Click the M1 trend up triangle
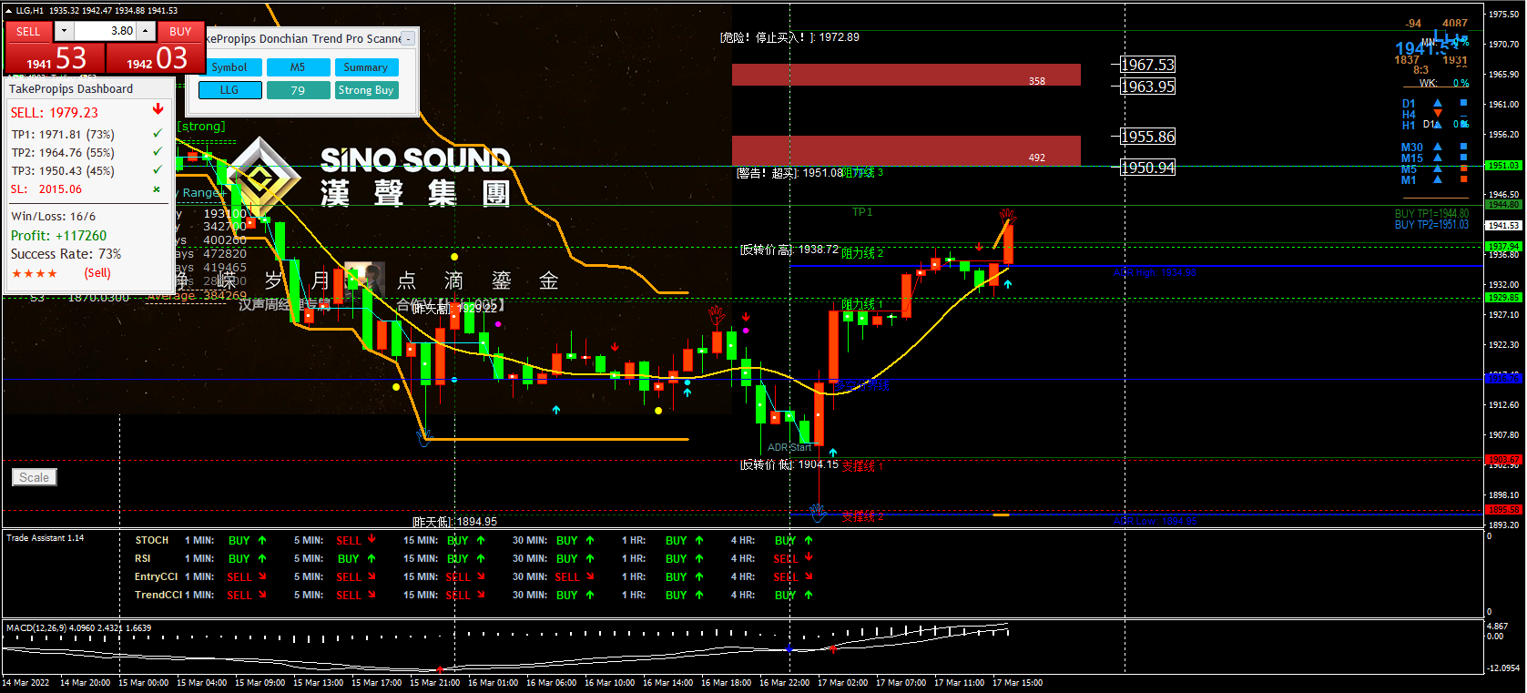This screenshot has height=693, width=1527. click(1438, 179)
